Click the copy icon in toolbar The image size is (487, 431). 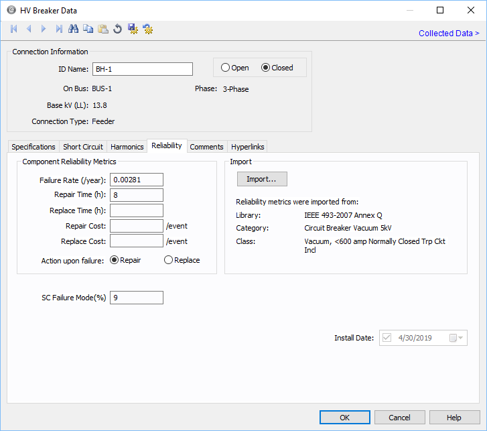point(88,29)
